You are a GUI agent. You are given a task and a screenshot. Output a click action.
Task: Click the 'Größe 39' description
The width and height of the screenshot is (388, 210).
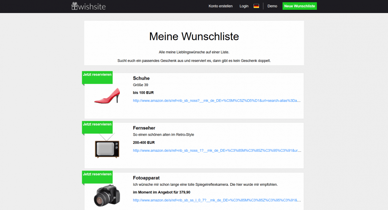point(141,85)
